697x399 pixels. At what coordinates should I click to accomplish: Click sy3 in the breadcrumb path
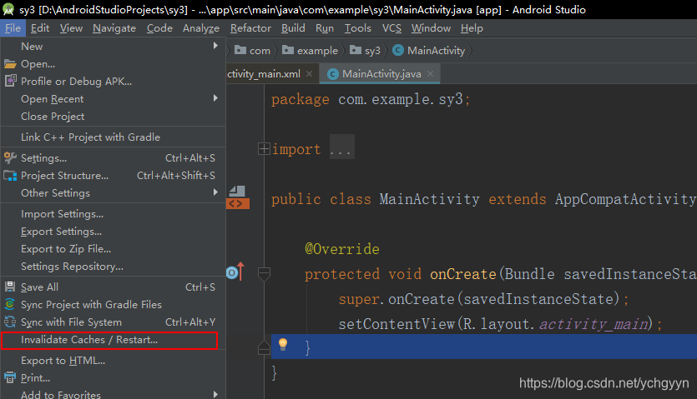coord(372,51)
